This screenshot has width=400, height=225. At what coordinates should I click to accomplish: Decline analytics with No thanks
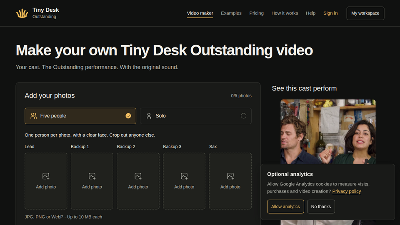coord(321,207)
